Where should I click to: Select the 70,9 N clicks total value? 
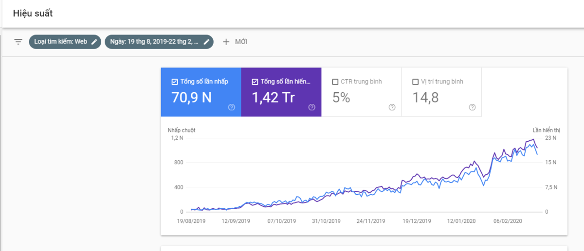[191, 98]
